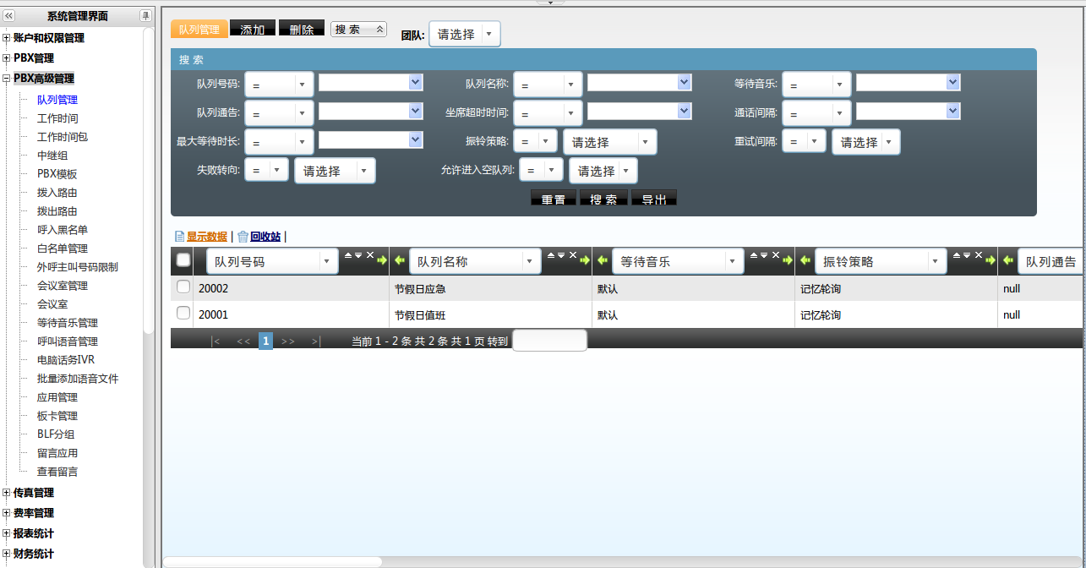The height and width of the screenshot is (568, 1086).
Task: Move 等待音乐 column right with green arrow
Action: tap(788, 260)
